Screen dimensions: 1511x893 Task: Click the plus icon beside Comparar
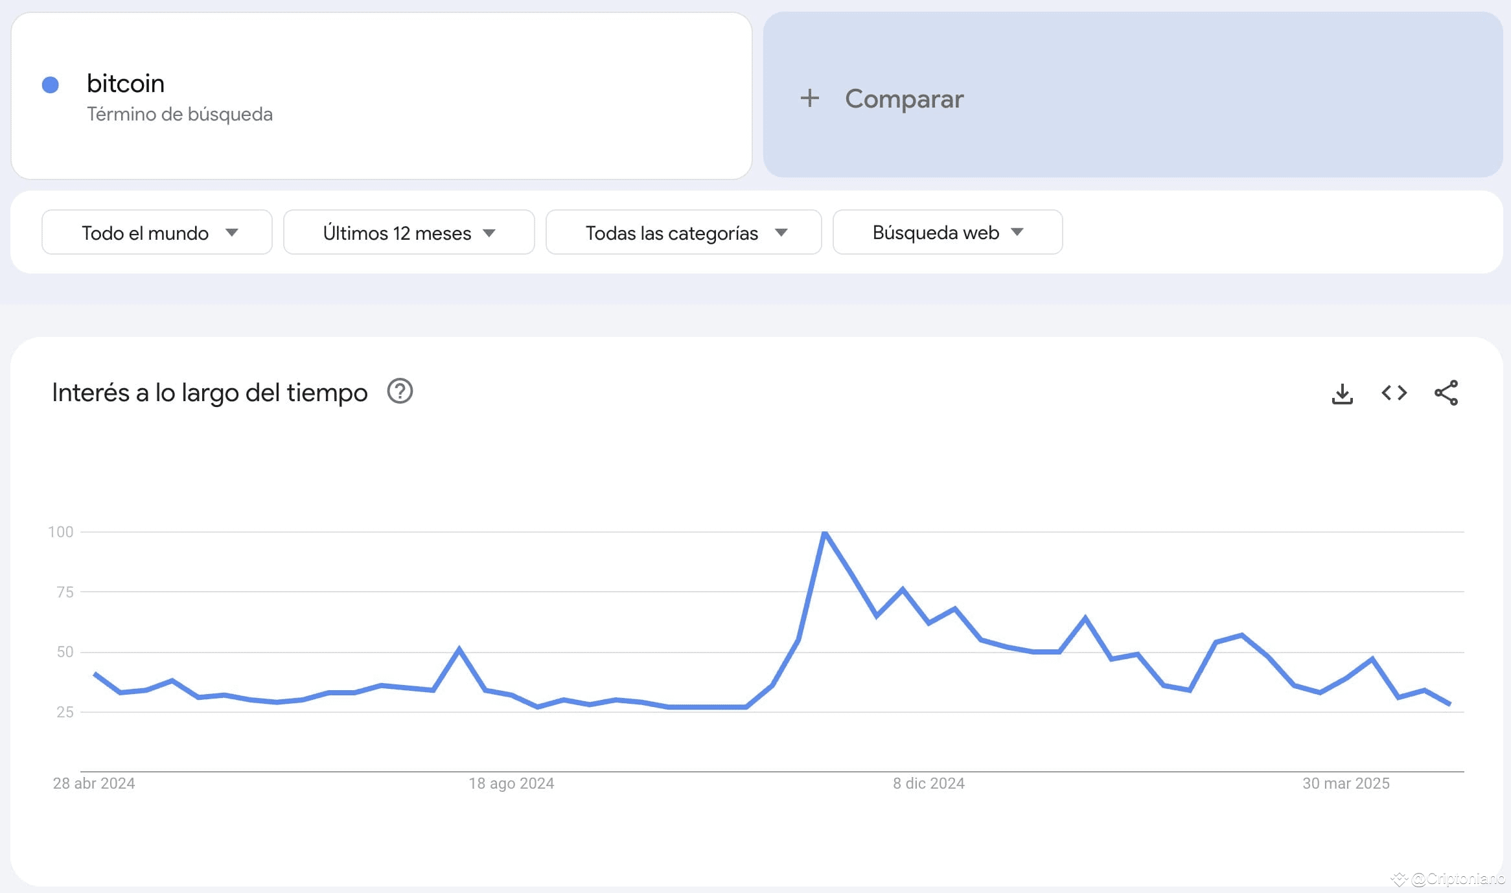tap(809, 99)
